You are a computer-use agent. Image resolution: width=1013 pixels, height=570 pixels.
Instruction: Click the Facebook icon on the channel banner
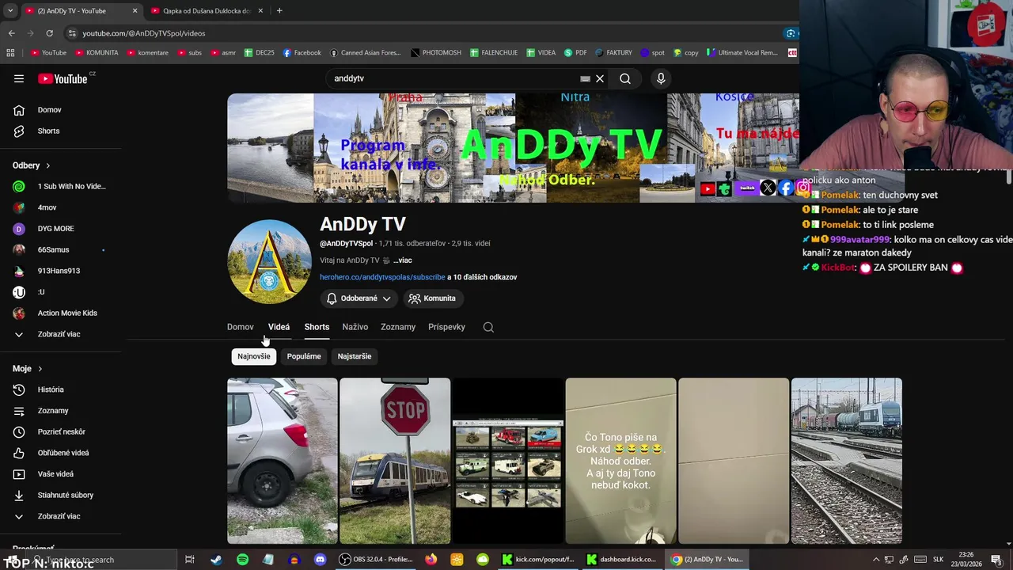(785, 188)
